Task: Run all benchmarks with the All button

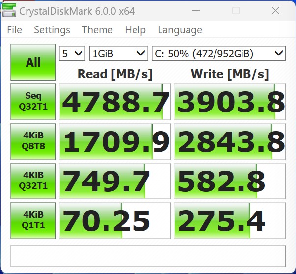Action: click(33, 62)
